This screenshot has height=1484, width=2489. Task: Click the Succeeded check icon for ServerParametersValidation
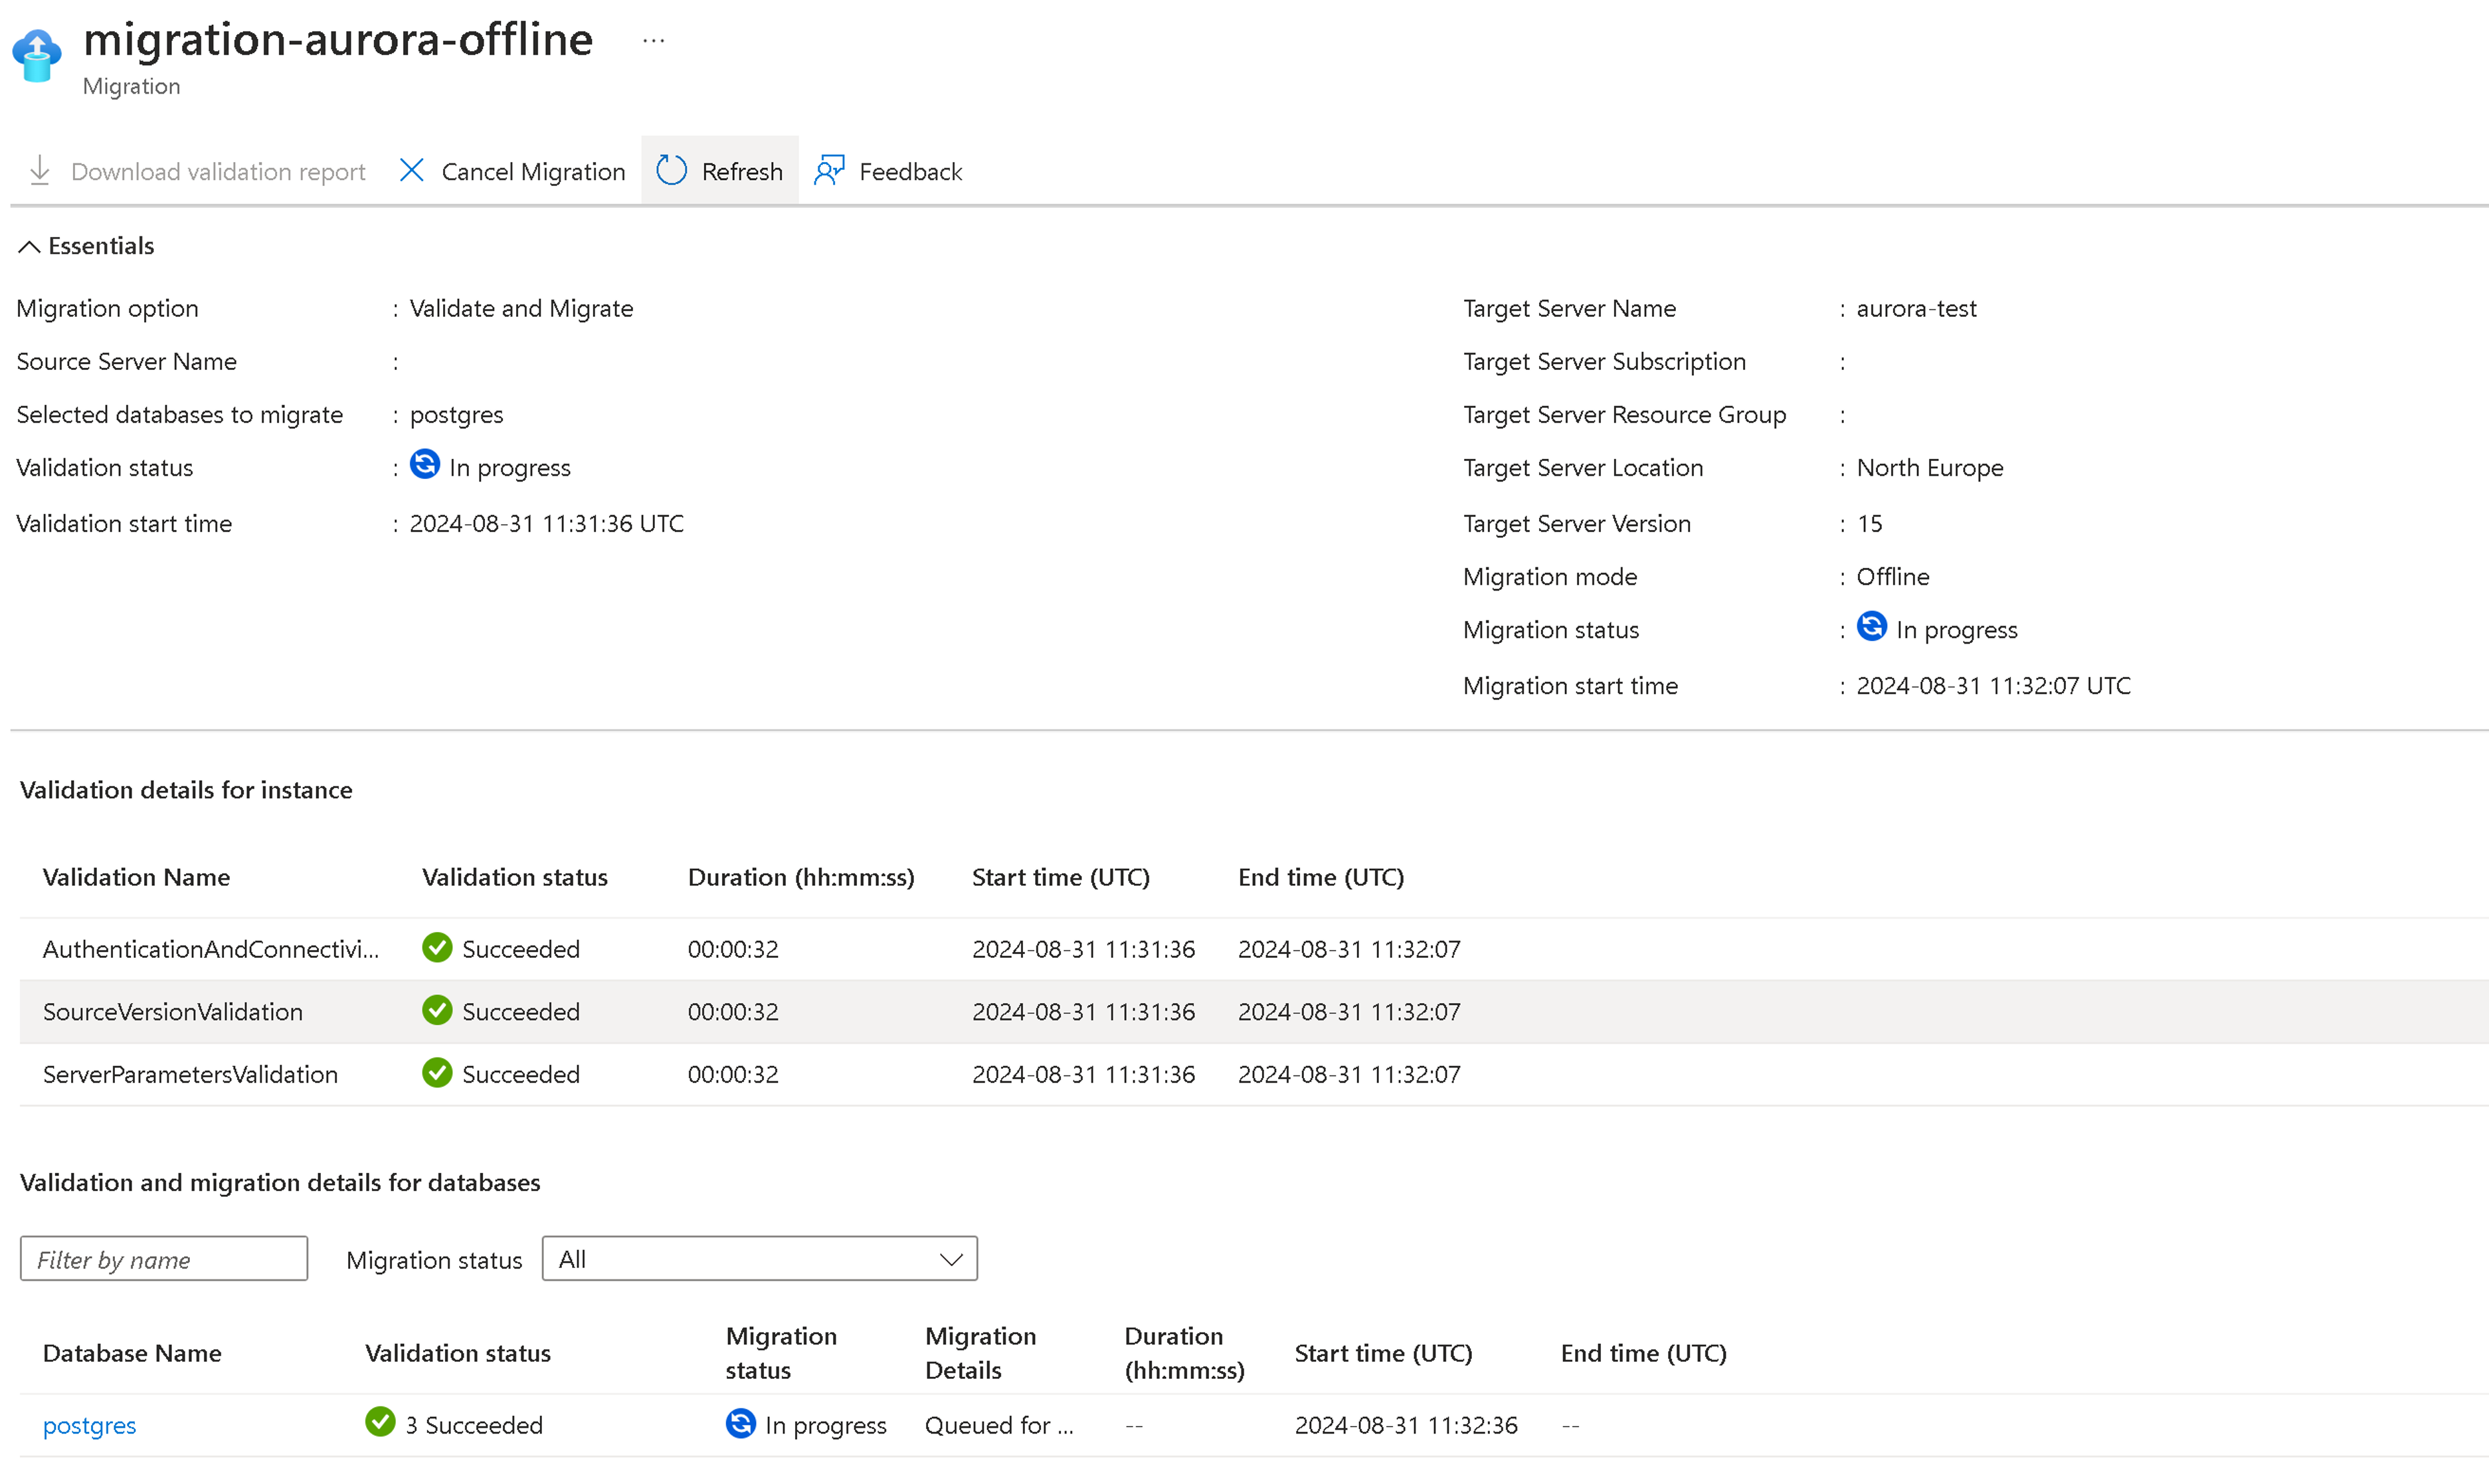point(437,1073)
